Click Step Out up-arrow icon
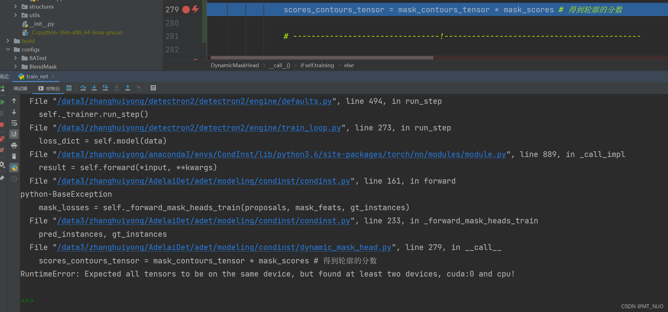This screenshot has height=312, width=668. click(128, 88)
